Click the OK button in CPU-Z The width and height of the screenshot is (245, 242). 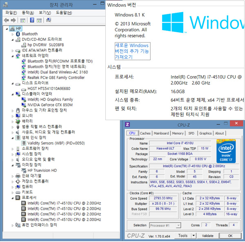click(230, 235)
